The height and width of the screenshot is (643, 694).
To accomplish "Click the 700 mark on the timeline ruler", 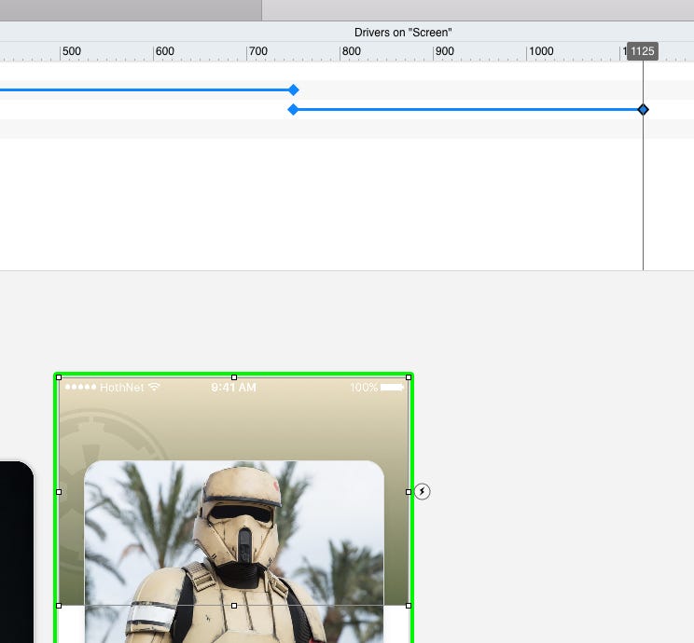I will 258,51.
